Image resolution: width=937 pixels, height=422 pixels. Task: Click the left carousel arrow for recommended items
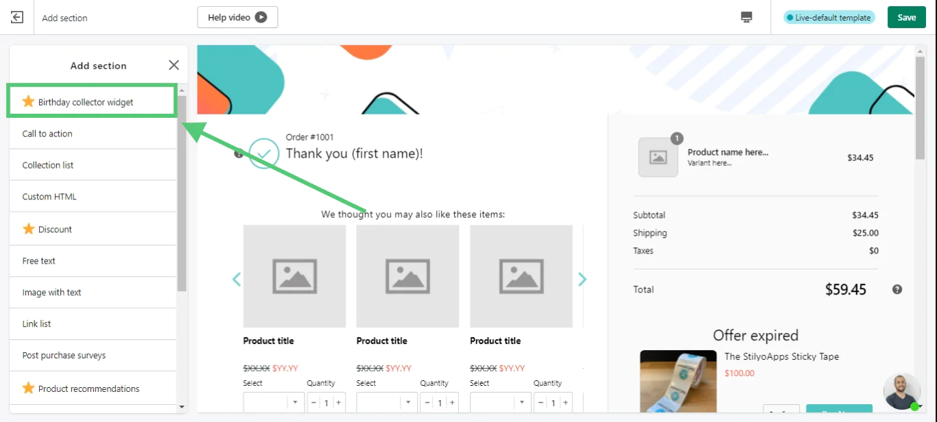pyautogui.click(x=236, y=279)
